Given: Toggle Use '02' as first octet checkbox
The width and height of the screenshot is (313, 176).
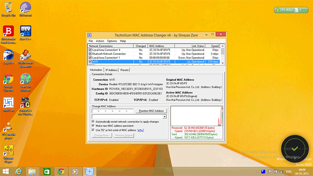Looking at the screenshot, I should (93, 130).
